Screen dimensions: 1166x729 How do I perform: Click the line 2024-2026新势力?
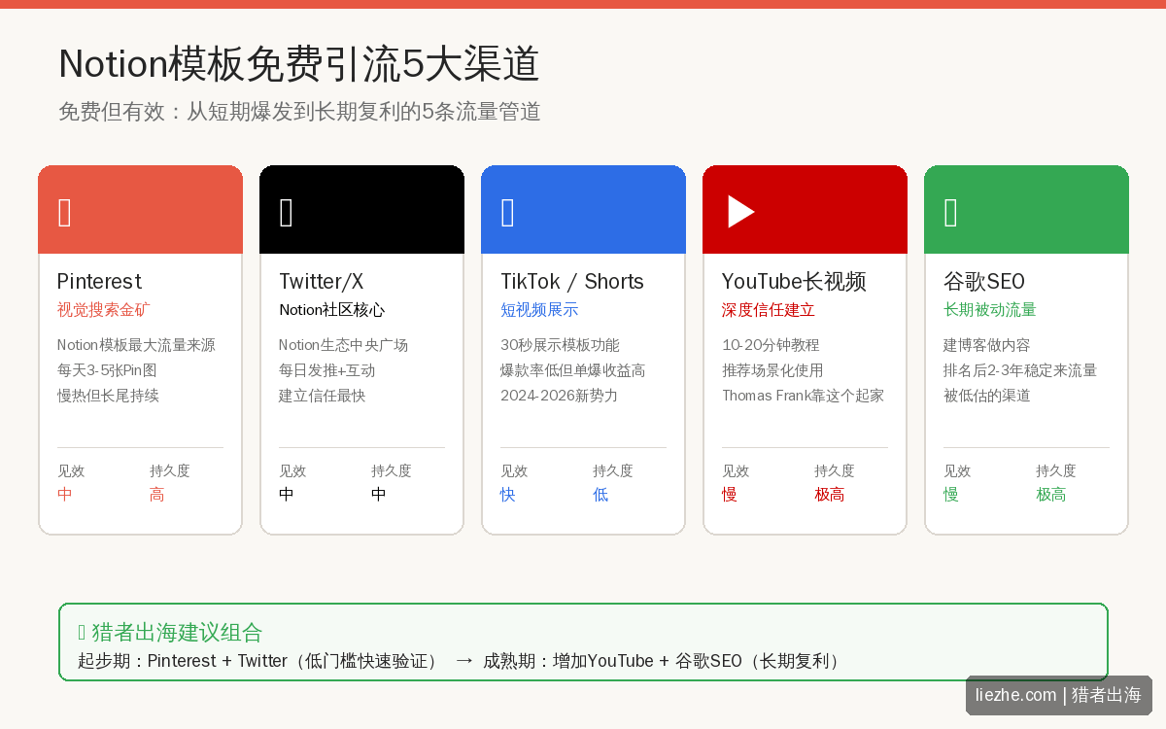559,396
